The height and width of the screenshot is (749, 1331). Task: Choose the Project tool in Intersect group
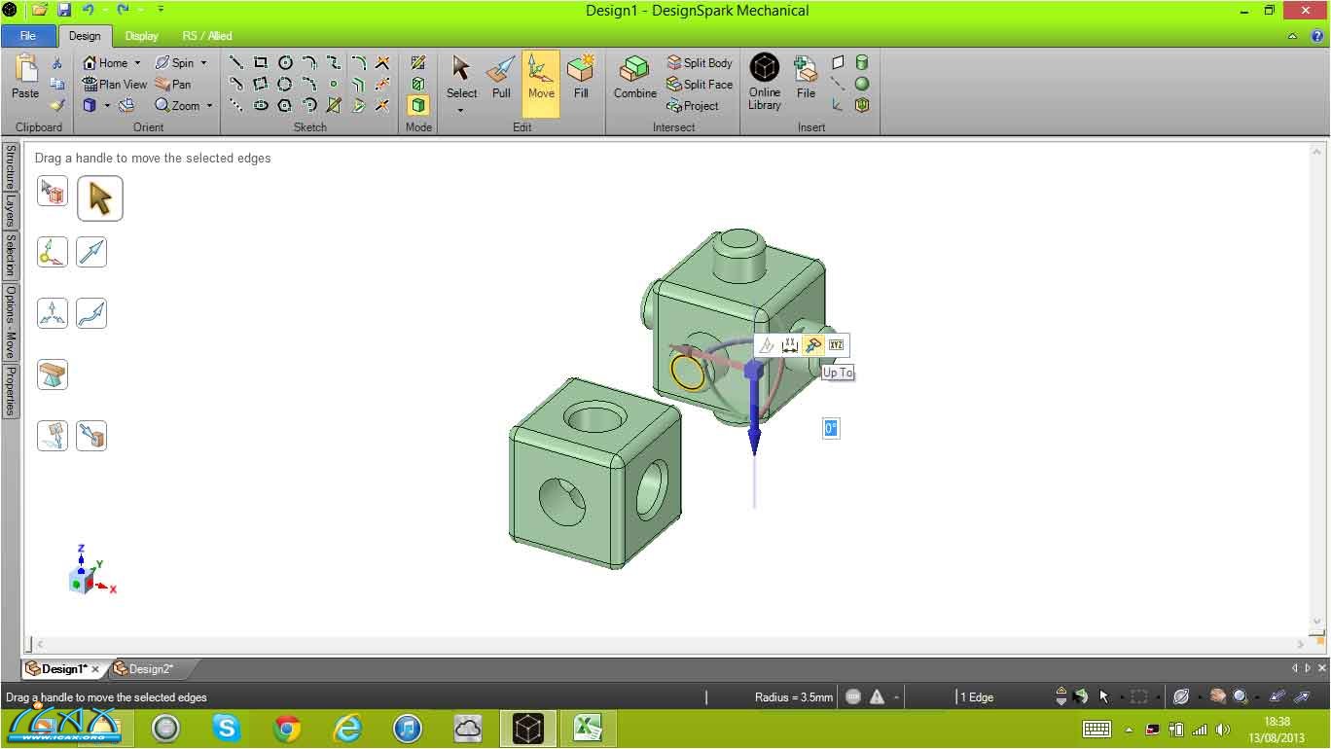(x=693, y=106)
